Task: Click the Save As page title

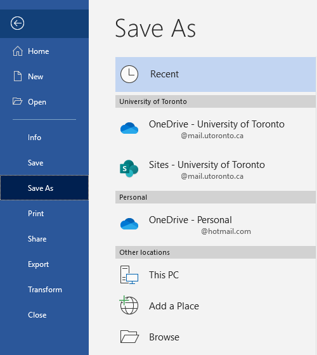Action: click(155, 29)
